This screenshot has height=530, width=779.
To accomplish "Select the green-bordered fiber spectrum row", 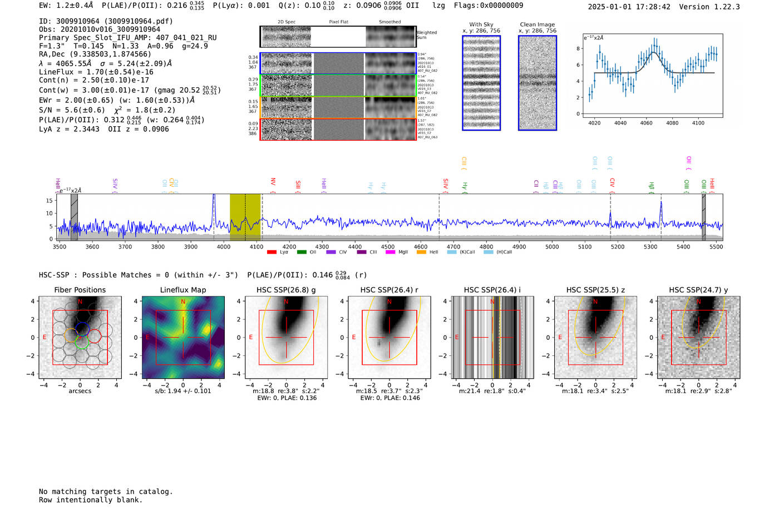I will [x=338, y=86].
